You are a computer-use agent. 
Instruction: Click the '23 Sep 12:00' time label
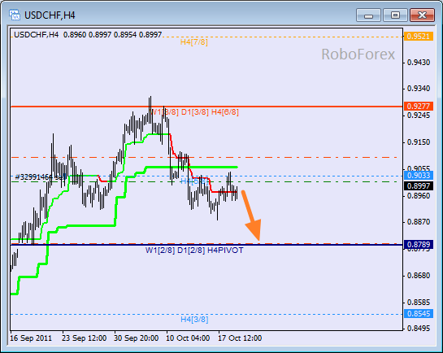85,338
